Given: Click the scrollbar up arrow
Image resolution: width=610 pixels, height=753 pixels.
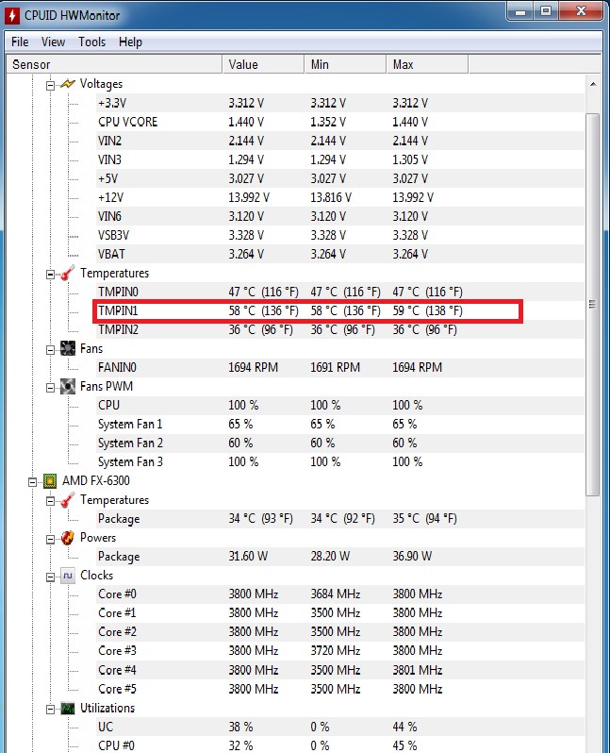Looking at the screenshot, I should [593, 84].
